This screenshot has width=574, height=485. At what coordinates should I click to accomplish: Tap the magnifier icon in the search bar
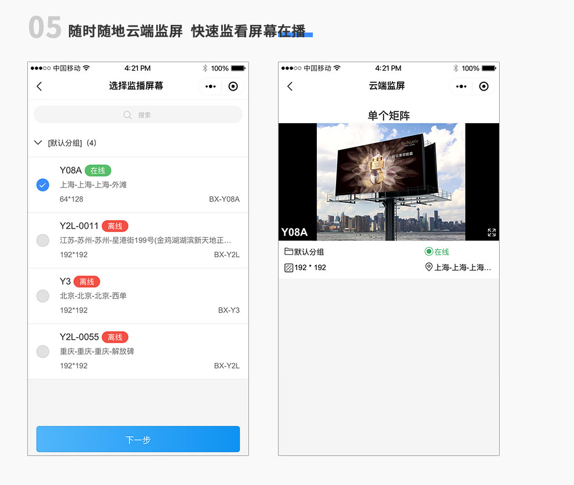[x=127, y=114]
